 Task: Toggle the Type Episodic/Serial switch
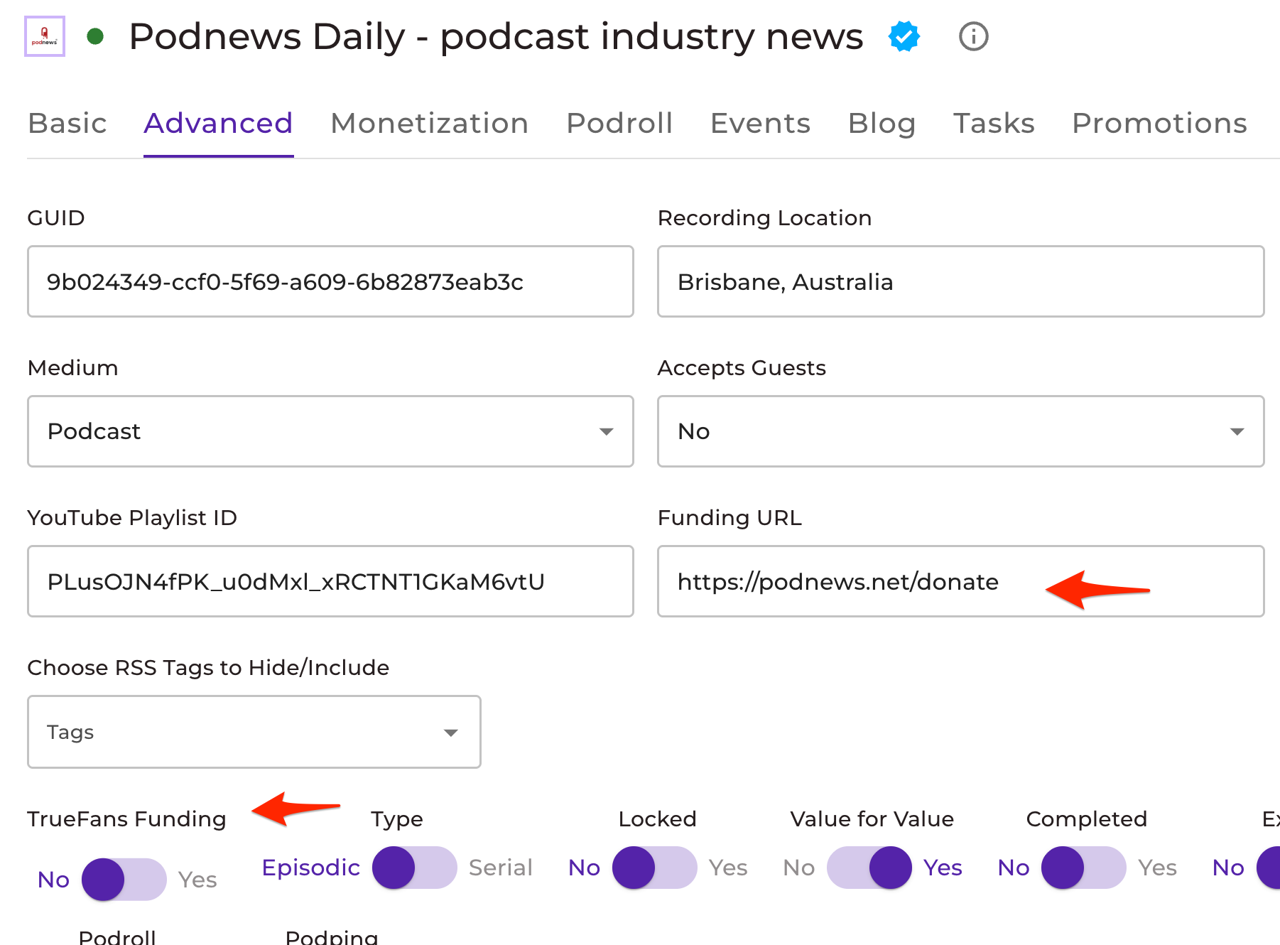pos(414,868)
